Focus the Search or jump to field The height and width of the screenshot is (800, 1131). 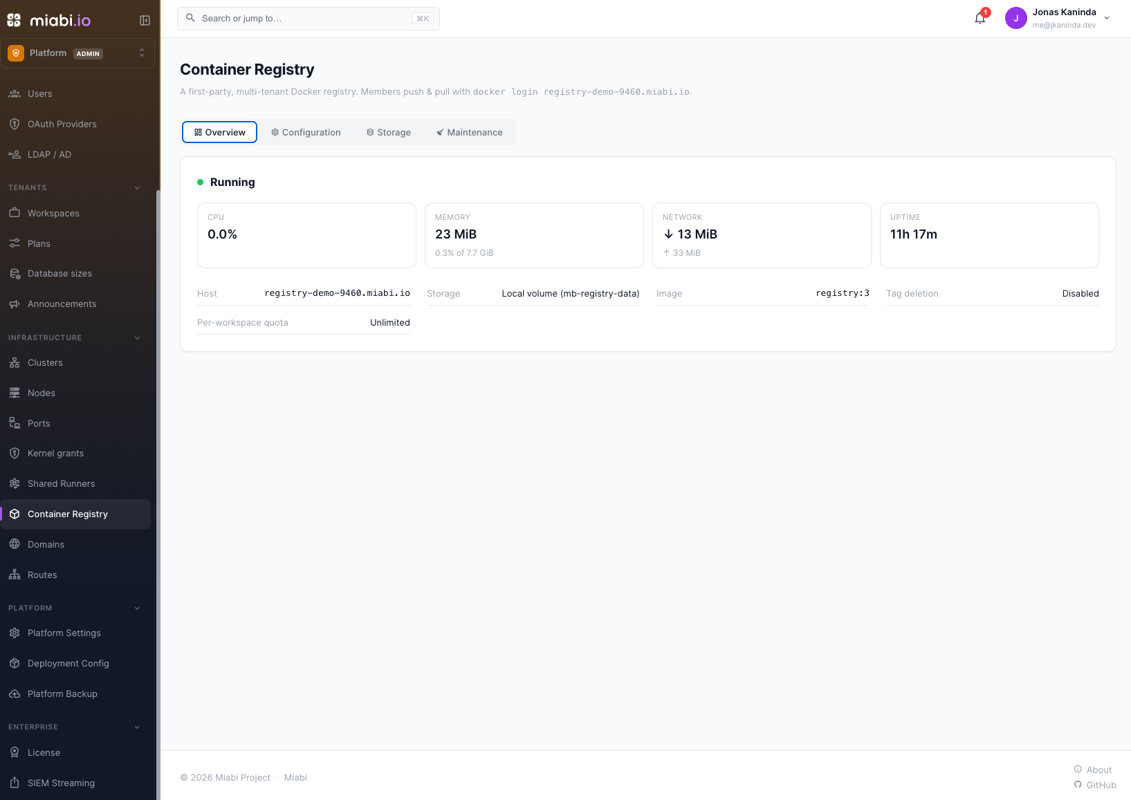pyautogui.click(x=309, y=19)
